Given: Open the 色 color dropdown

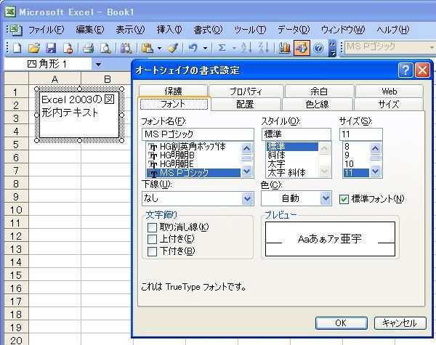Looking at the screenshot, I should pos(326,198).
